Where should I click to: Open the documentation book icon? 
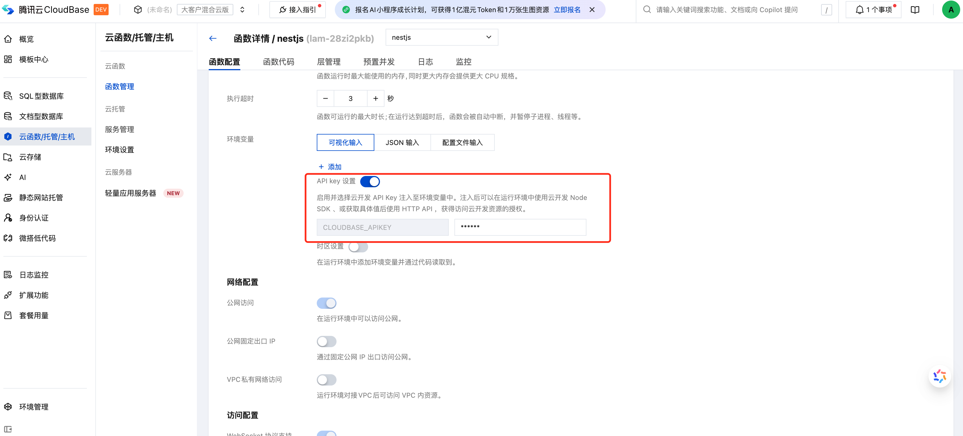point(915,10)
